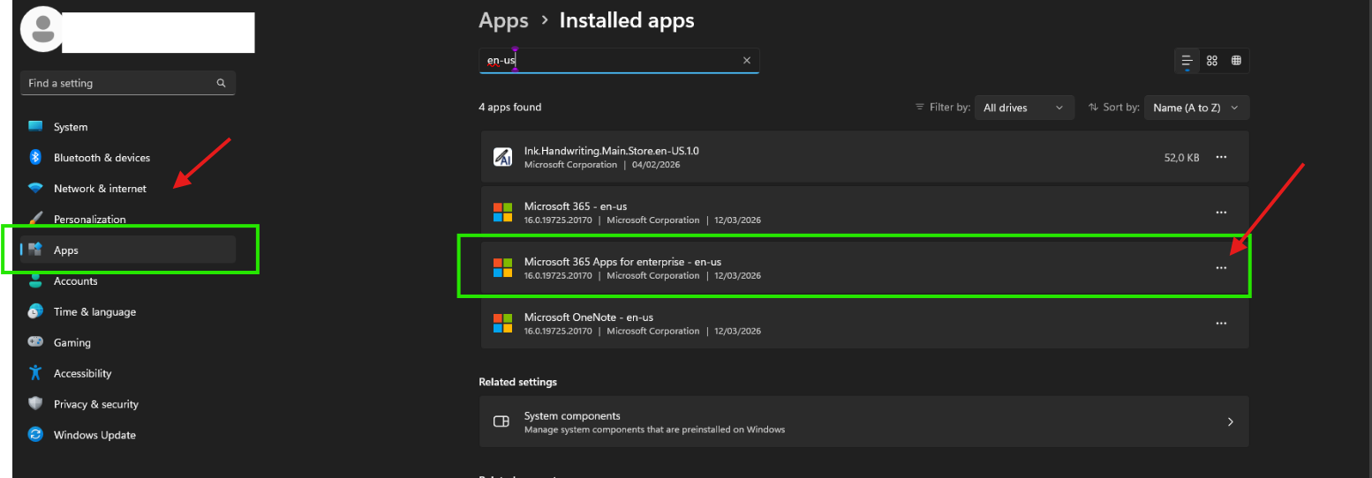
Task: Select Personalization in the sidebar
Action: pyautogui.click(x=128, y=219)
